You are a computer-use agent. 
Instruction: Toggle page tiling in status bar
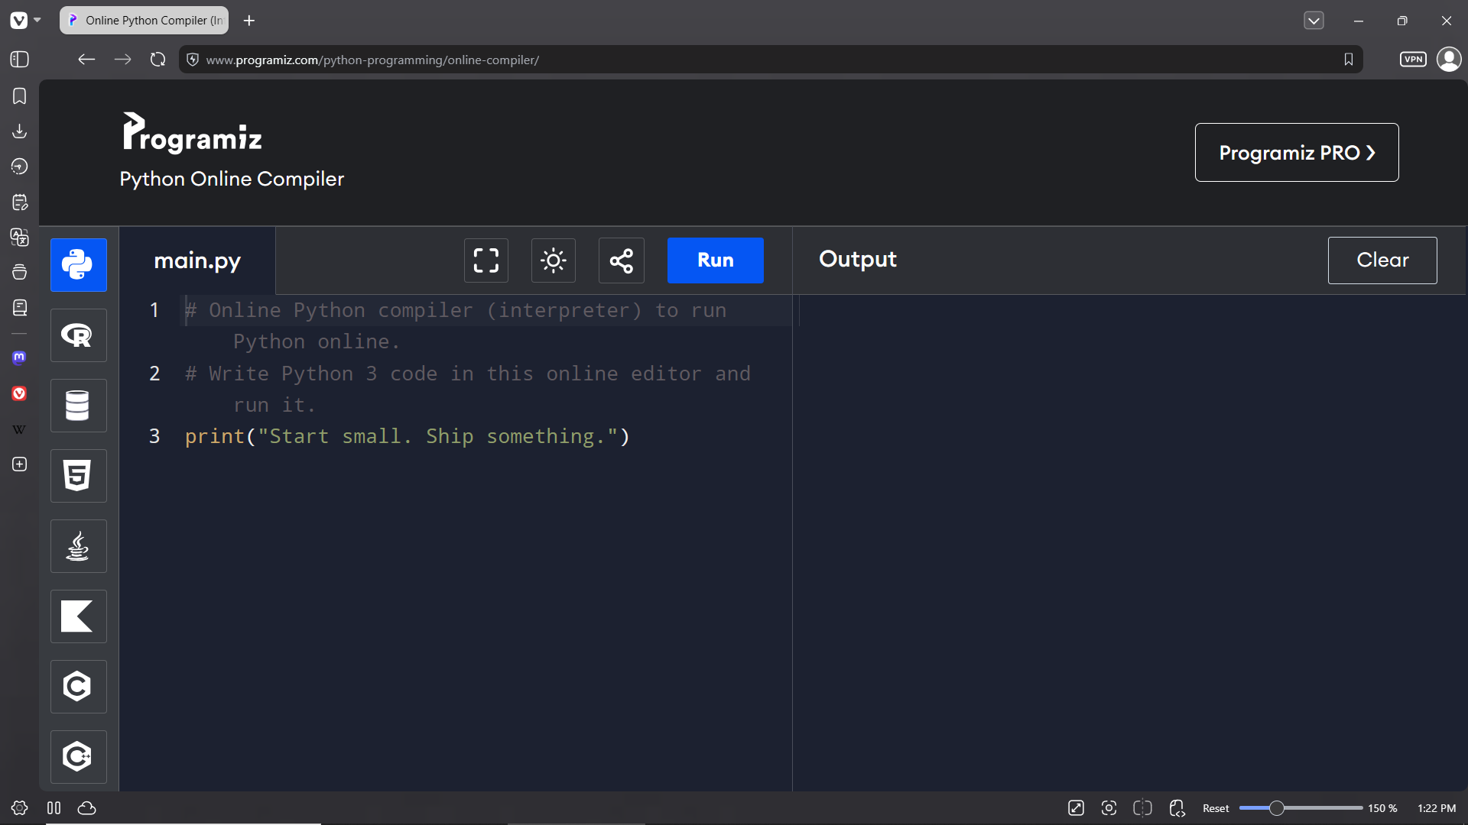[x=1142, y=808]
